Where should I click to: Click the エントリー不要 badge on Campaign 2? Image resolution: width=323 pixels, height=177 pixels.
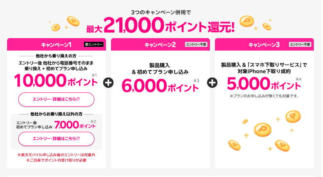pyautogui.click(x=196, y=44)
